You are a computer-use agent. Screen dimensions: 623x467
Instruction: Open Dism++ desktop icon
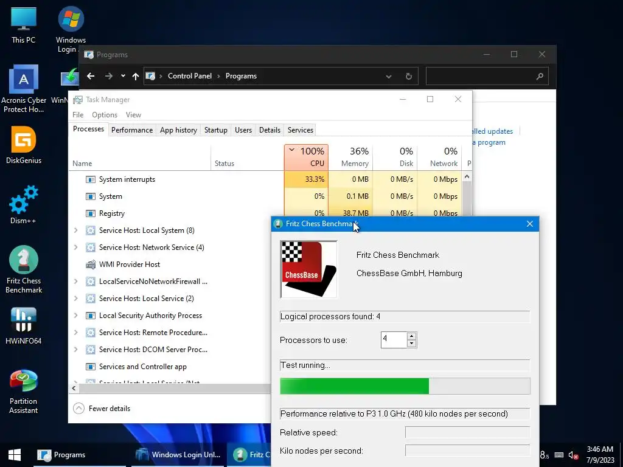point(24,204)
